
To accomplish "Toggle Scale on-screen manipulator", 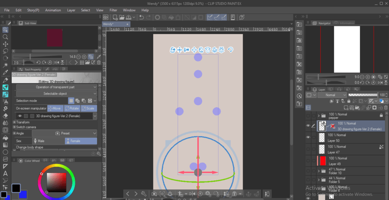I will point(89,108).
